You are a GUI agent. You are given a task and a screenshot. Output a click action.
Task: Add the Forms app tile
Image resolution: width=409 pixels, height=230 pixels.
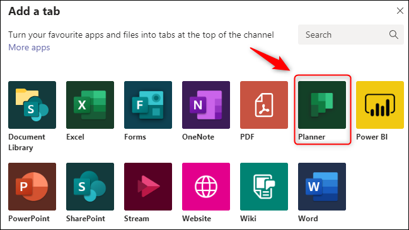click(x=148, y=105)
